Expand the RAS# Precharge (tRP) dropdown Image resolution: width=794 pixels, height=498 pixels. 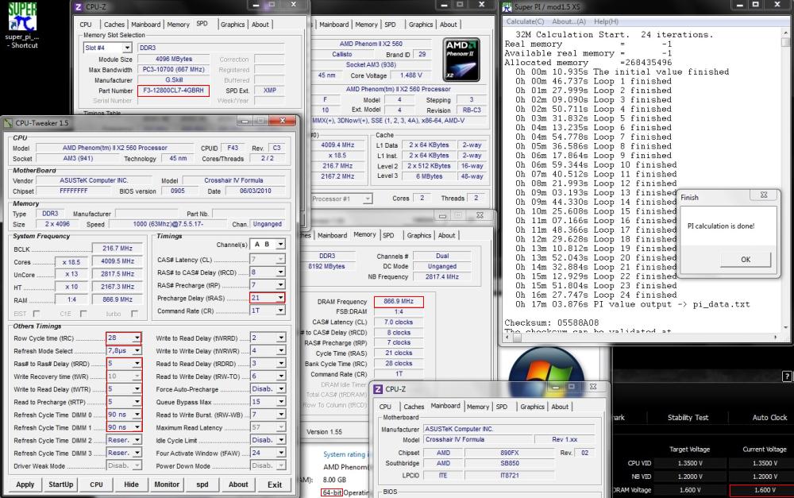[x=280, y=284]
